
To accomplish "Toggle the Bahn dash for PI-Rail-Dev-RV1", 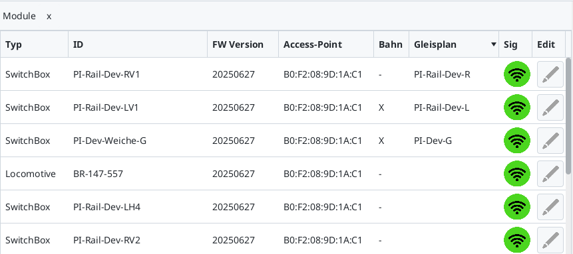I will 381,75.
